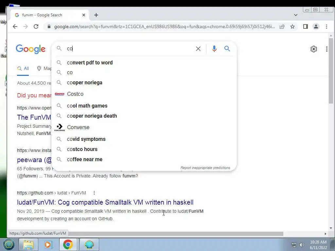Reload the page with refresh icon

[x=36, y=26]
